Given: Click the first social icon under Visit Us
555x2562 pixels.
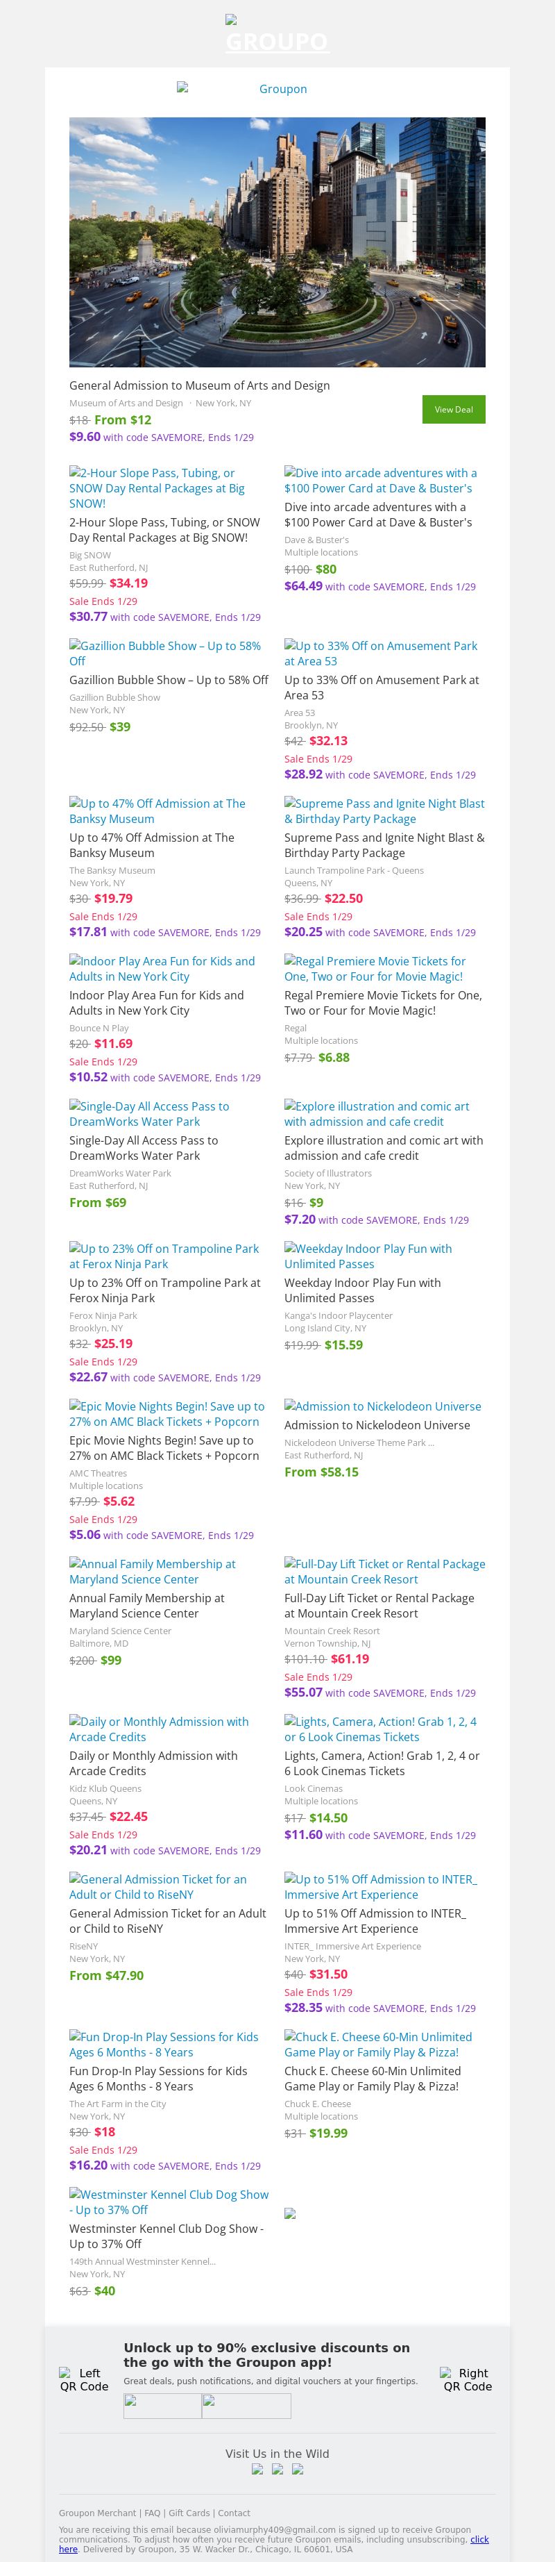Looking at the screenshot, I should tap(258, 2470).
